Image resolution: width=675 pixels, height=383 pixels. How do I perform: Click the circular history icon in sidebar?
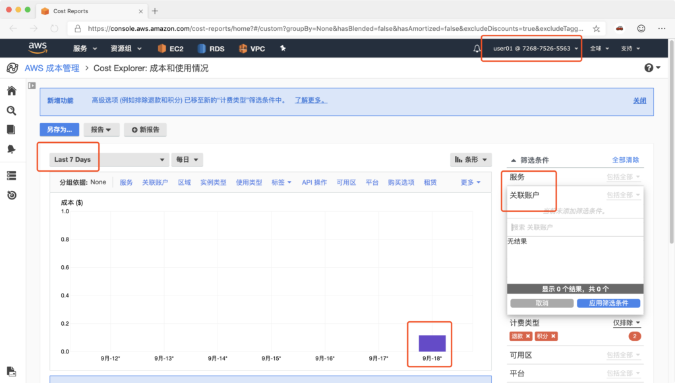pos(12,195)
